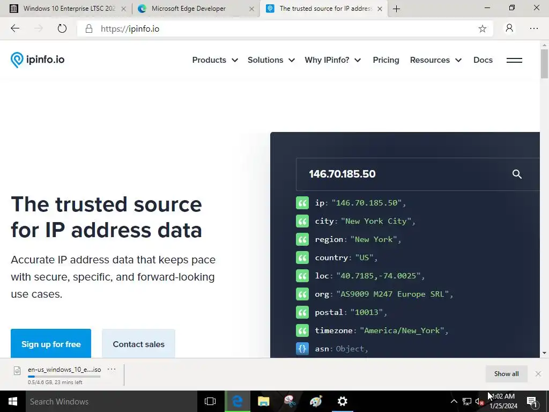Click the Search Windows box

[x=112, y=401]
